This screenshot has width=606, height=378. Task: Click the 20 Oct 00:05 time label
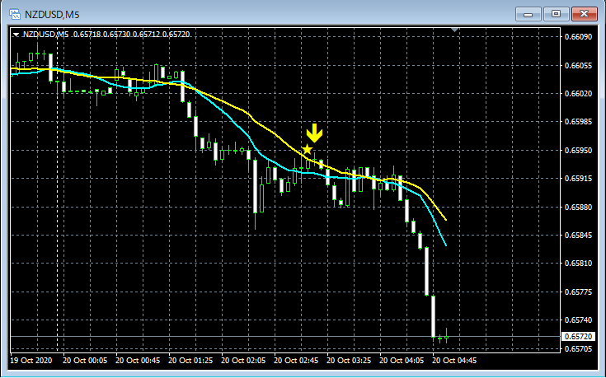[x=85, y=361]
